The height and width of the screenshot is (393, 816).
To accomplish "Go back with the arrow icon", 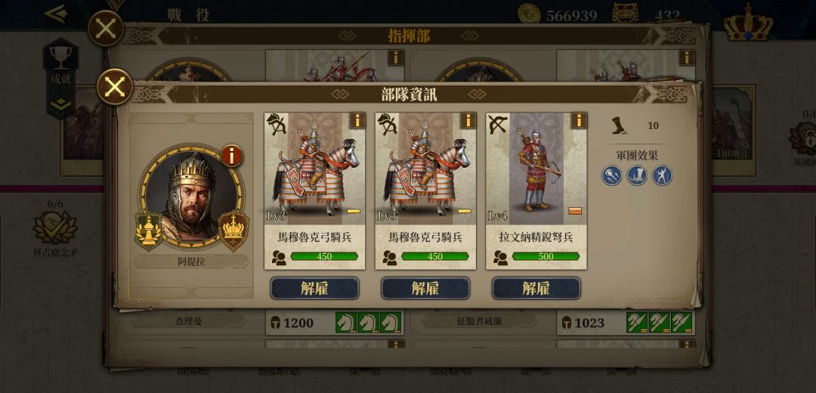I will tap(56, 13).
